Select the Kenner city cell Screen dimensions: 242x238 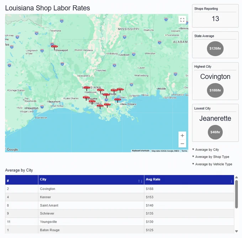[91, 197]
